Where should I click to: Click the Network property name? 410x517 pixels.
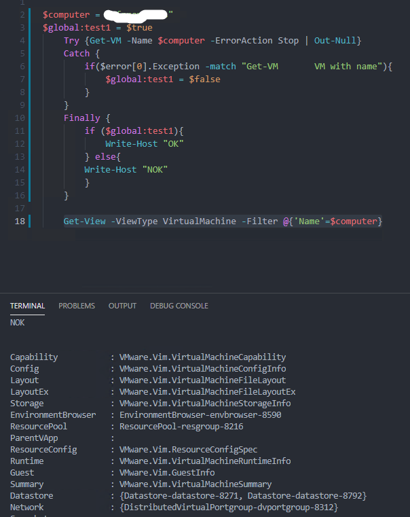coord(26,507)
